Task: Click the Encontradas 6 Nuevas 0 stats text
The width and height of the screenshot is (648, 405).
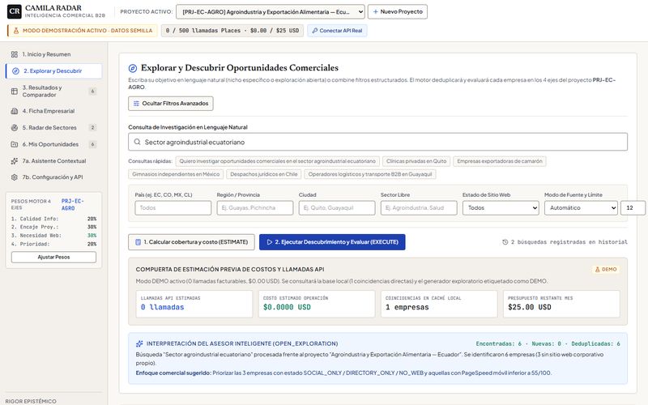Action: click(x=548, y=343)
